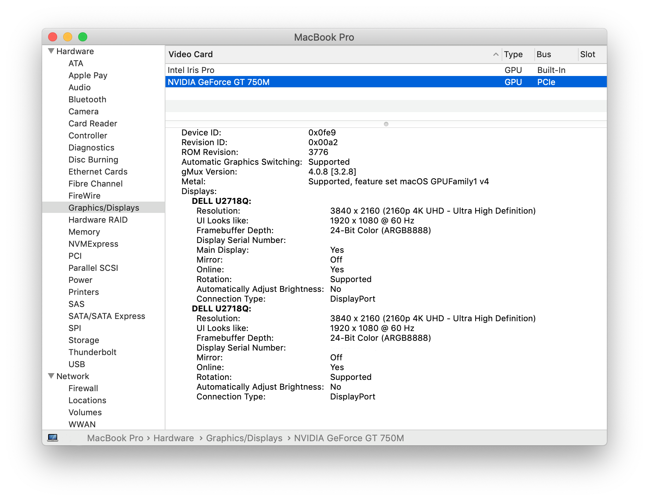Click Graphics/Displays in the path bar
Viewport: 649px width, 501px height.
(244, 438)
